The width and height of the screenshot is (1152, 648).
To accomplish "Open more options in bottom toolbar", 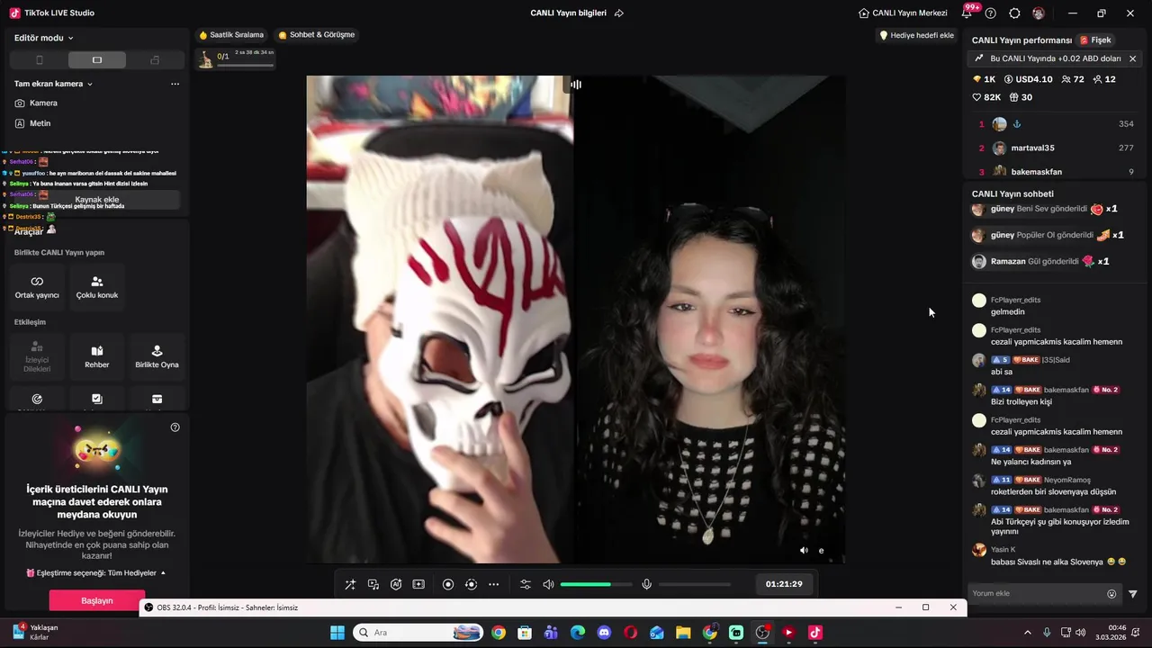I will (x=493, y=584).
